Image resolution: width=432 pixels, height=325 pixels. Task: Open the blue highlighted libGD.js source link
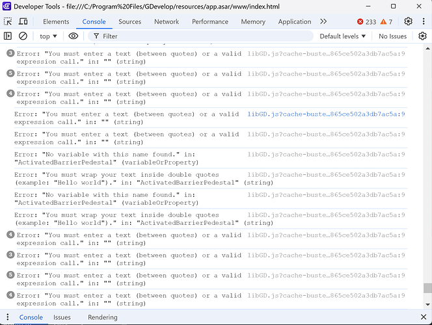pos(326,114)
